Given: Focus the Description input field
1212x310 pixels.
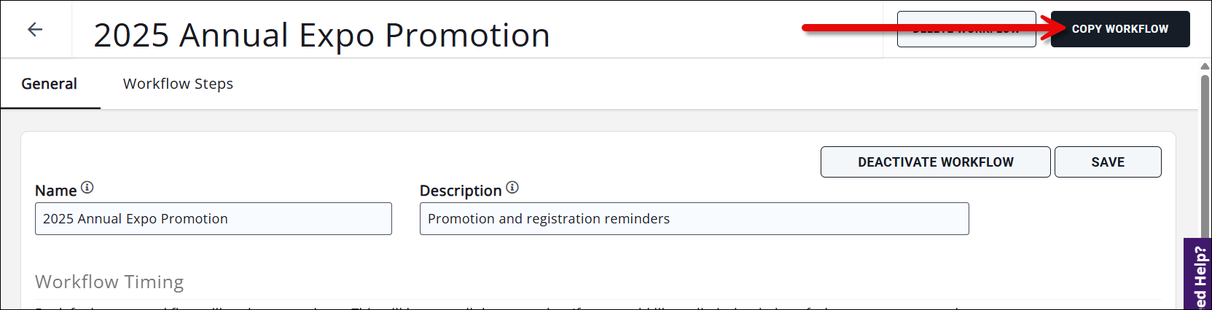Looking at the screenshot, I should click(694, 219).
